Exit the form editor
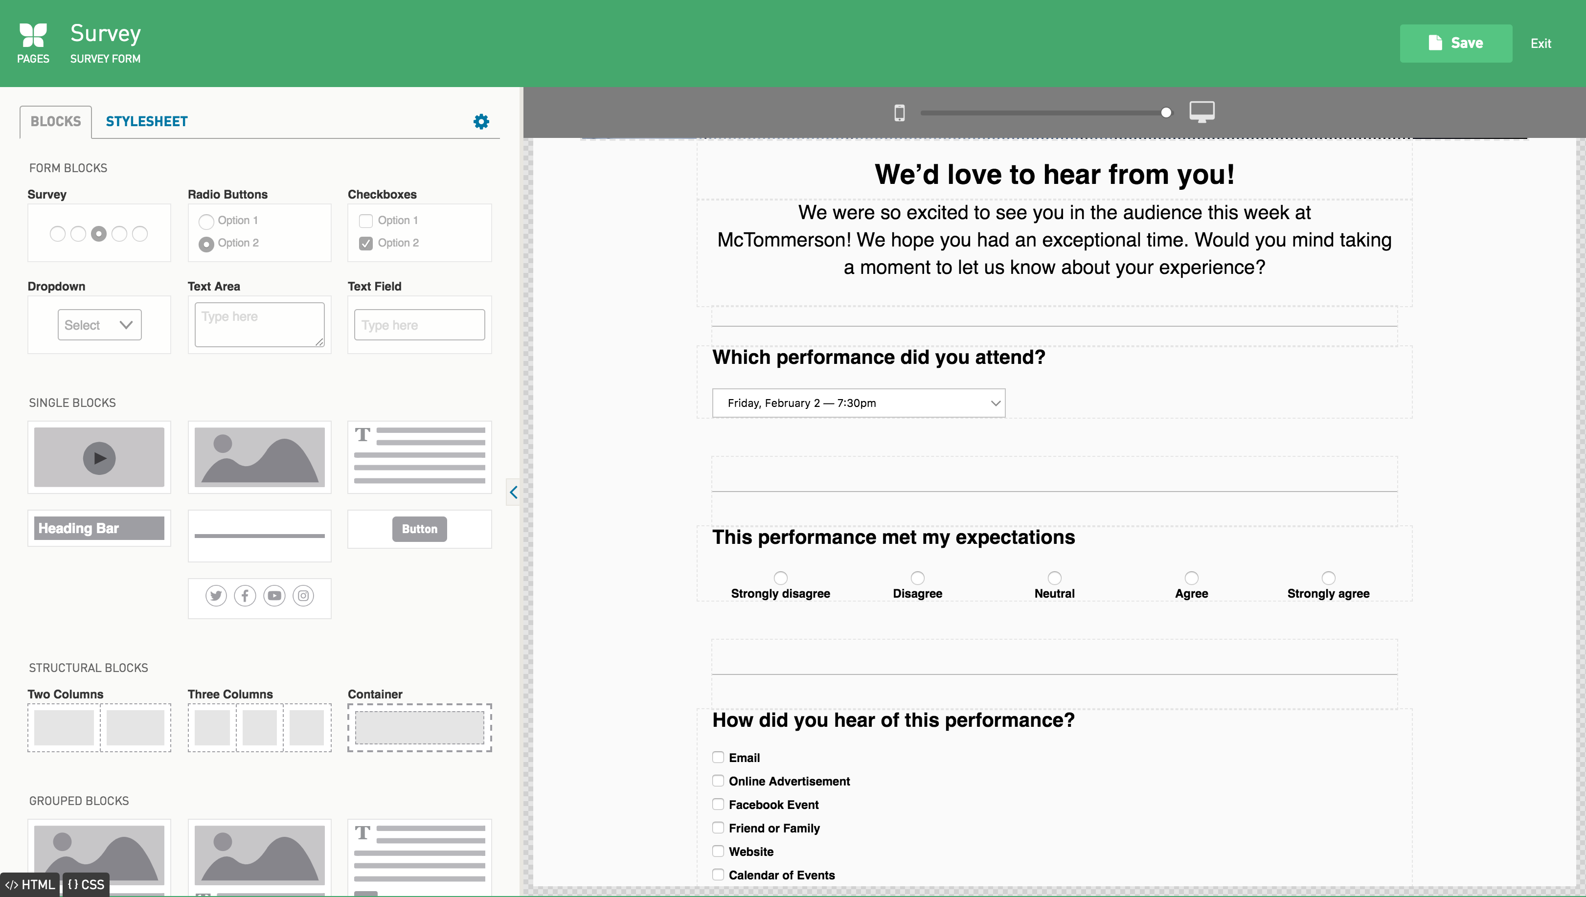Image resolution: width=1586 pixels, height=897 pixels. (x=1541, y=43)
